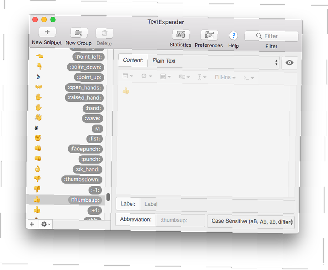Image resolution: width=328 pixels, height=270 pixels.
Task: Click the Delete trash icon
Action: click(x=104, y=33)
